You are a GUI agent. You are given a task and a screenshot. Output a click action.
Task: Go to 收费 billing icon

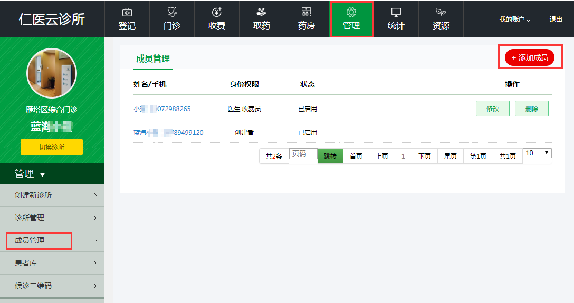[x=217, y=12]
